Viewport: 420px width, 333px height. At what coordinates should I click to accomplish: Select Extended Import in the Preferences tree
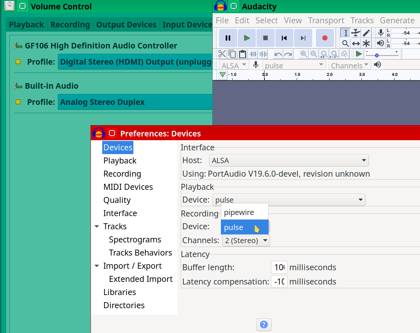tap(141, 279)
